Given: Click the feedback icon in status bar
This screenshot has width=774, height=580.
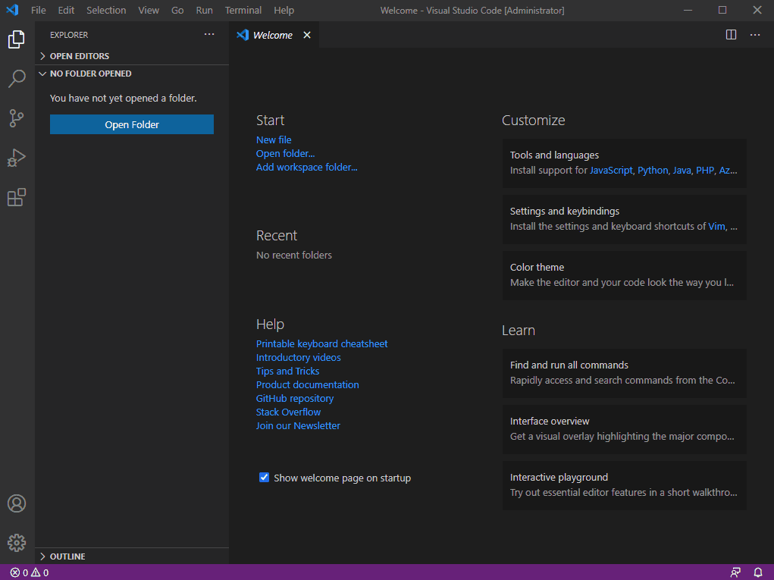Looking at the screenshot, I should coord(735,572).
